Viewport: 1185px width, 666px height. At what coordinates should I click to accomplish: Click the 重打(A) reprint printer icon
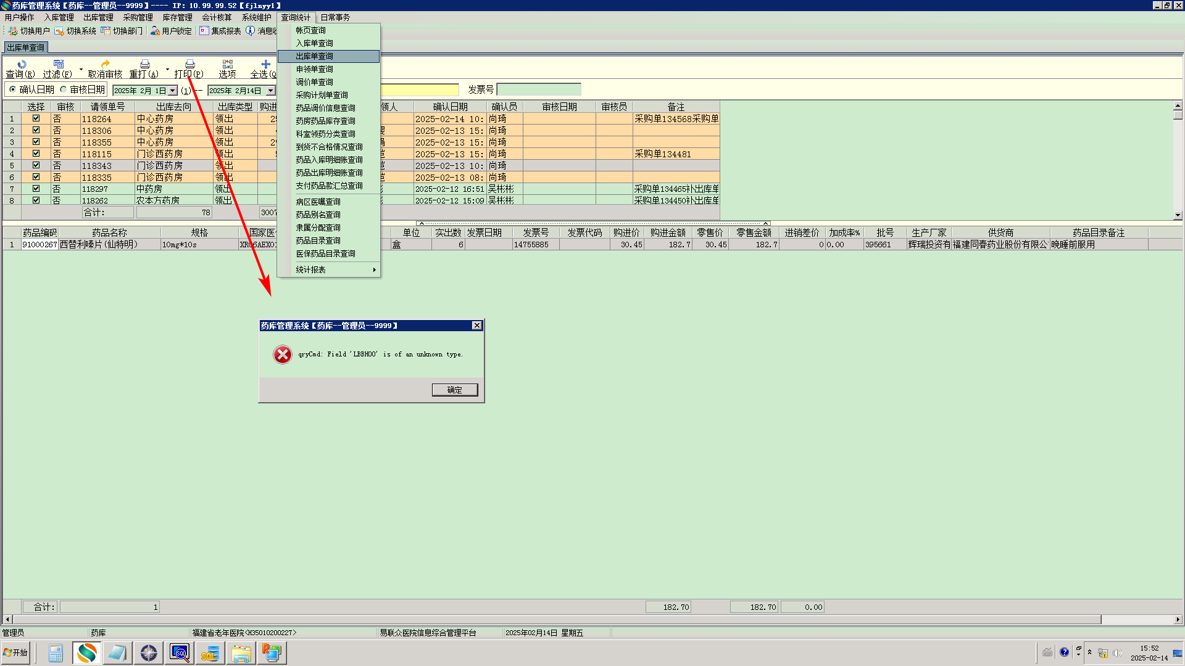pos(144,64)
